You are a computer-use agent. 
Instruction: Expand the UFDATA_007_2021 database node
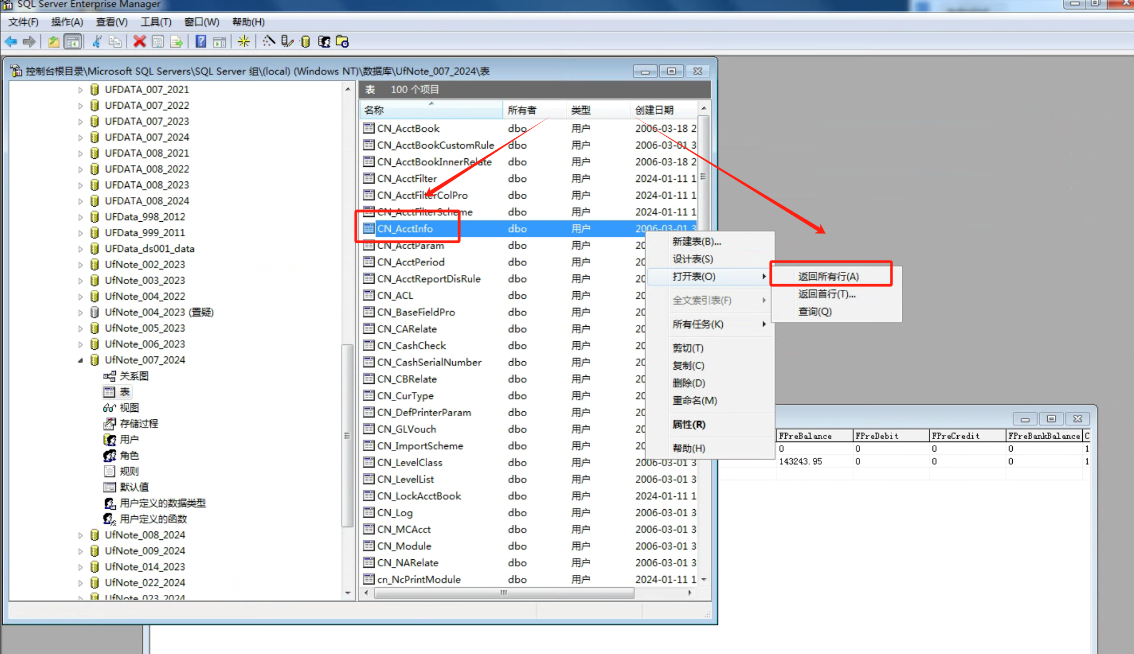[80, 90]
